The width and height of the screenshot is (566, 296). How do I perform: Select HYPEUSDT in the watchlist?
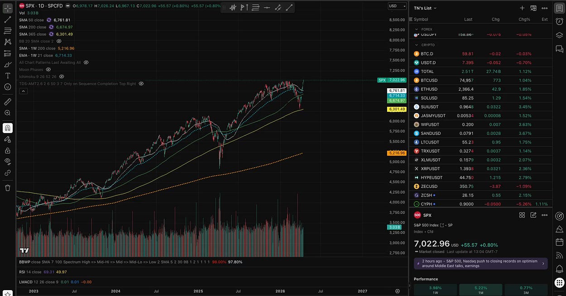coord(480,177)
